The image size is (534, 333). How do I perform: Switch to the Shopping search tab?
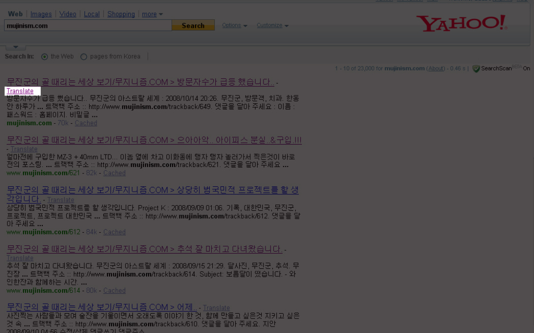121,14
